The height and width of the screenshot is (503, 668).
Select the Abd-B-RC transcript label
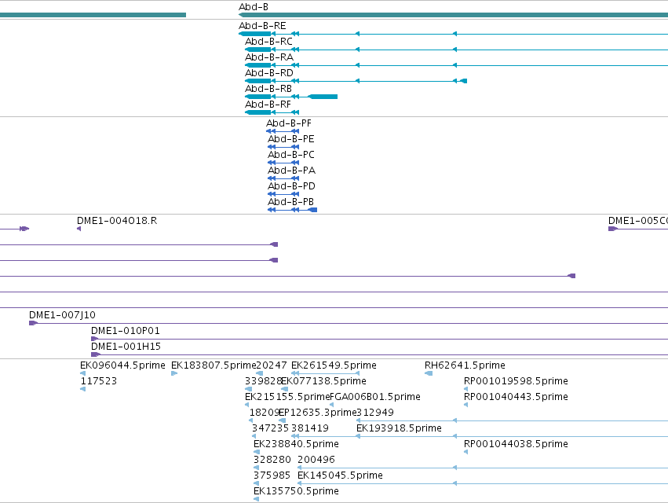[268, 42]
